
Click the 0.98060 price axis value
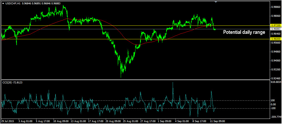click(x=277, y=16)
